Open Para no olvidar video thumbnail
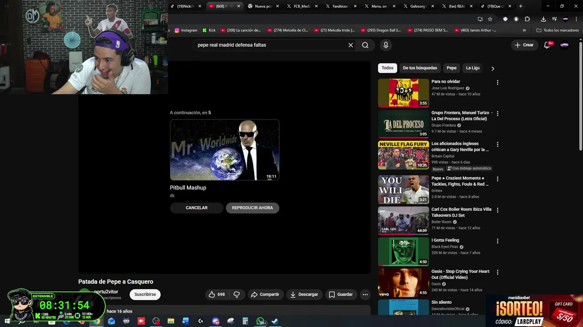 (x=404, y=93)
